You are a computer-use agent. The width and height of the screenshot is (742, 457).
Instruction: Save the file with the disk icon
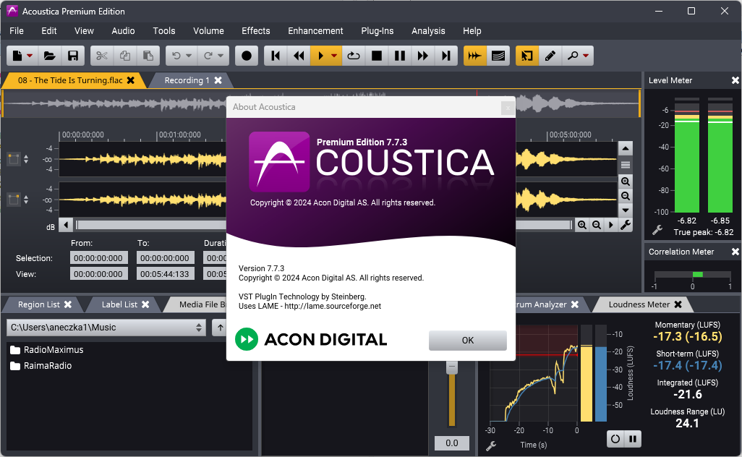pos(73,56)
